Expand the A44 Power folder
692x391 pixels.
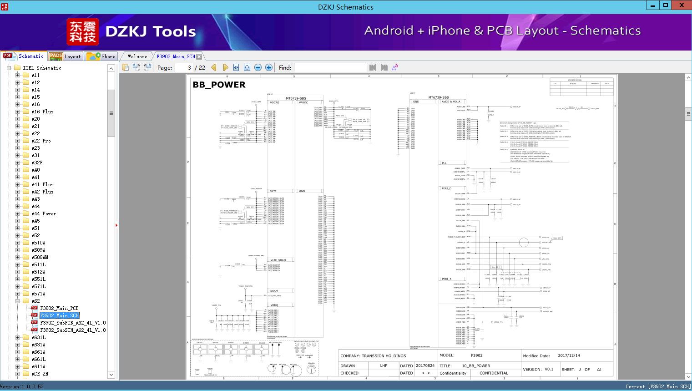coord(17,213)
